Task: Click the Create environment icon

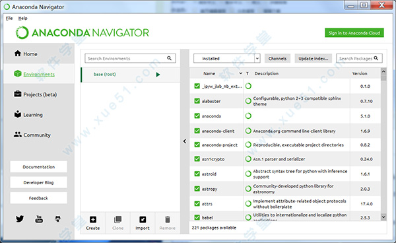Action: coord(93,219)
